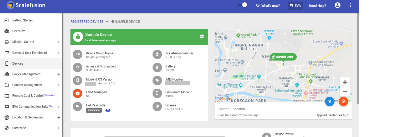Image resolution: width=396 pixels, height=137 pixels.
Task: Click Enterprise shield icon
Action: pos(7,128)
